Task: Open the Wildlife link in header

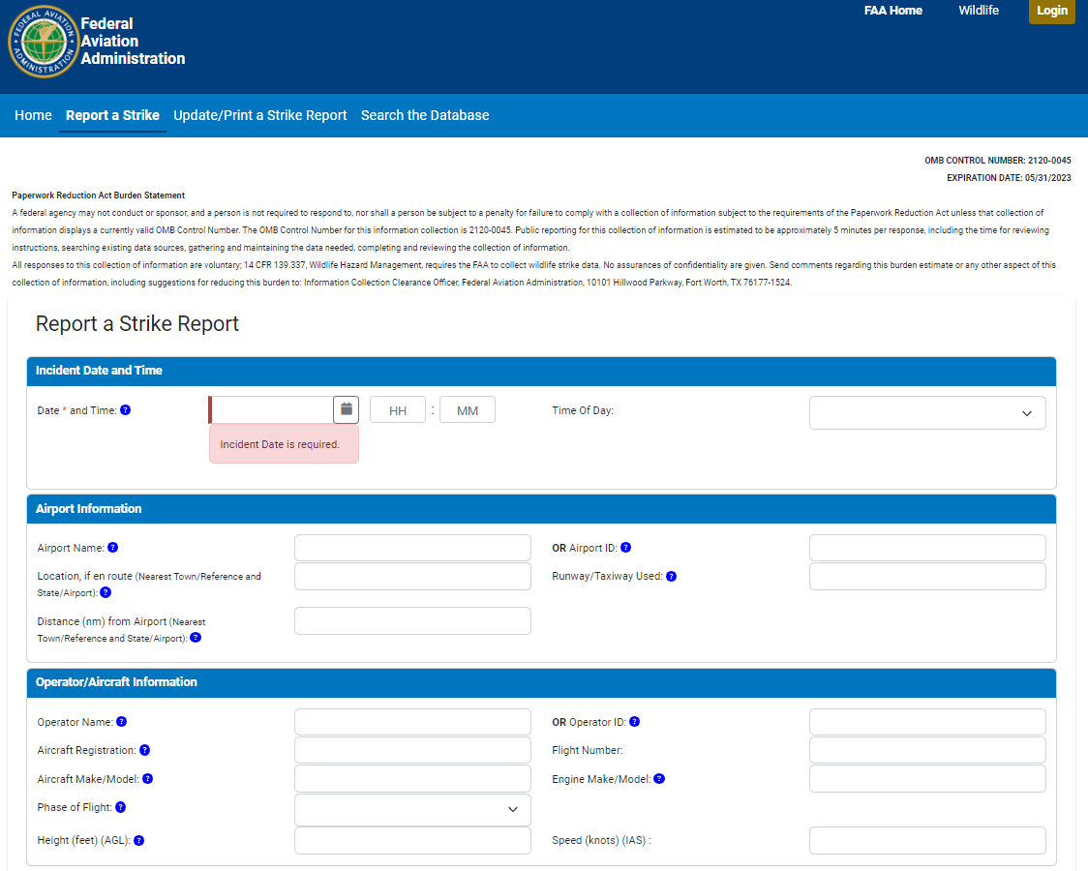Action: point(979,11)
